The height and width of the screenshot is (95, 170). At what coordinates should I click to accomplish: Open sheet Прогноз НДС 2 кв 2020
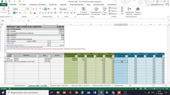pyautogui.click(x=59, y=85)
